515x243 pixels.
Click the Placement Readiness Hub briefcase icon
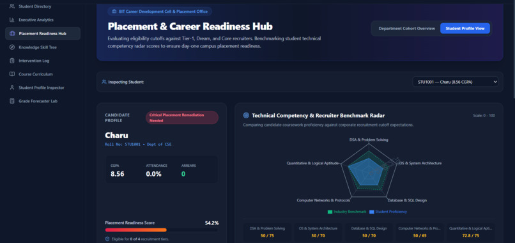pos(12,33)
